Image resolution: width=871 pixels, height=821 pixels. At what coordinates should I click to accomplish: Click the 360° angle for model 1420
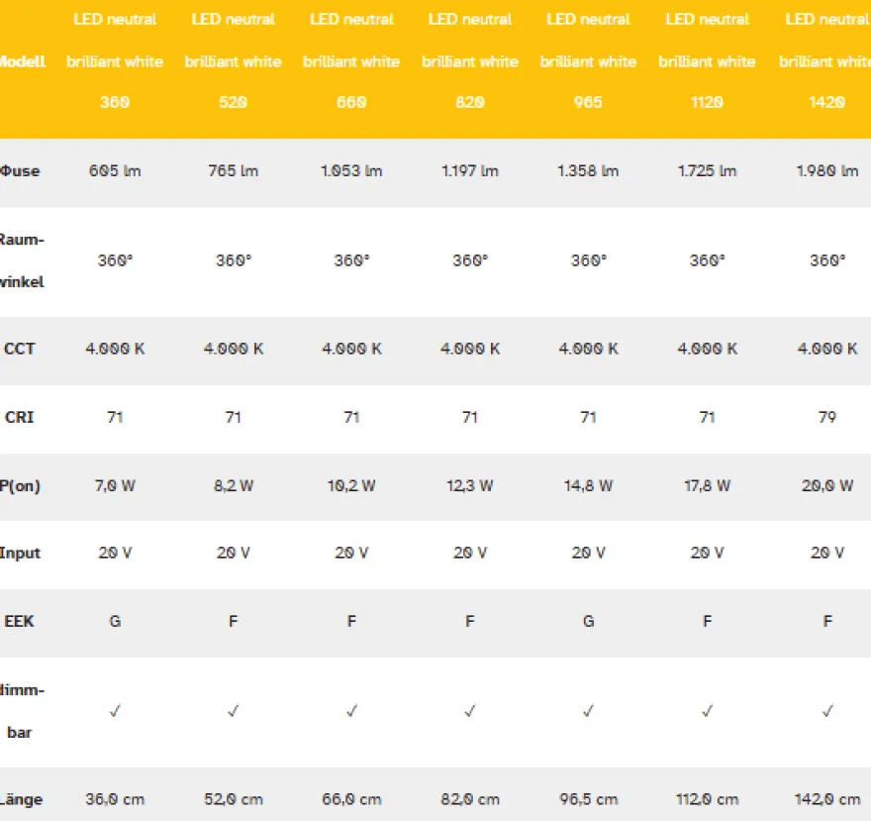pyautogui.click(x=827, y=260)
